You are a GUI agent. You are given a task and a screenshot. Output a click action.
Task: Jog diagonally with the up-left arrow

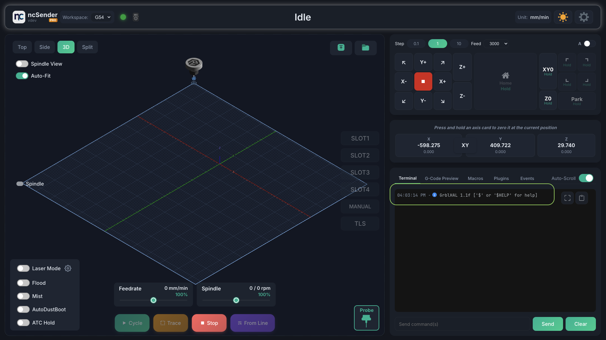point(404,63)
